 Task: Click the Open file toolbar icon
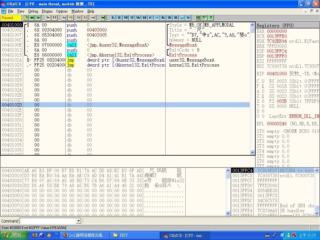pos(26,18)
